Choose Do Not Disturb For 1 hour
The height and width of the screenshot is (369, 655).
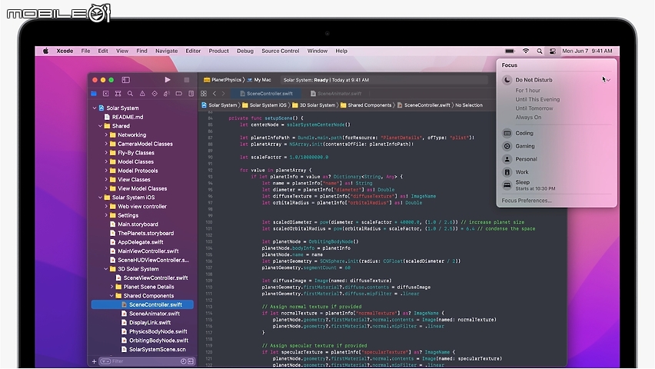pos(527,90)
